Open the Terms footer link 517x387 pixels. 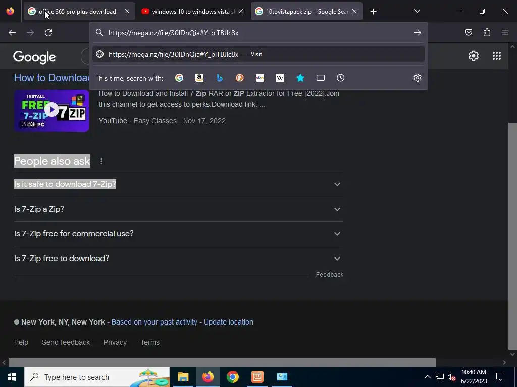pyautogui.click(x=150, y=342)
